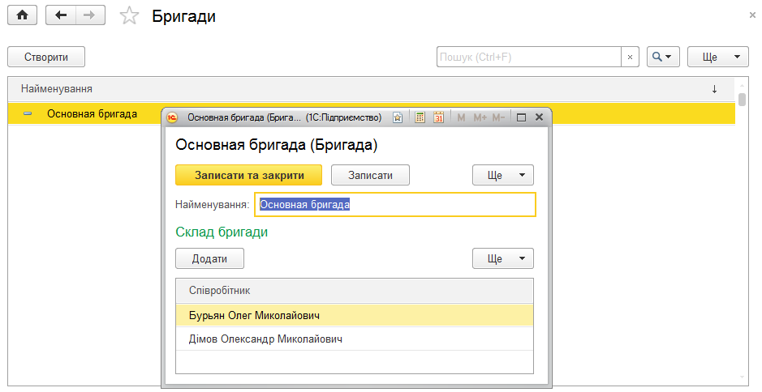Viewport: 762px width, 392px height.
Task: Open the magnifier search options dropdown
Action: point(663,57)
